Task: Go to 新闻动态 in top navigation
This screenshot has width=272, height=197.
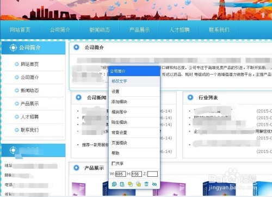Action: pyautogui.click(x=100, y=30)
